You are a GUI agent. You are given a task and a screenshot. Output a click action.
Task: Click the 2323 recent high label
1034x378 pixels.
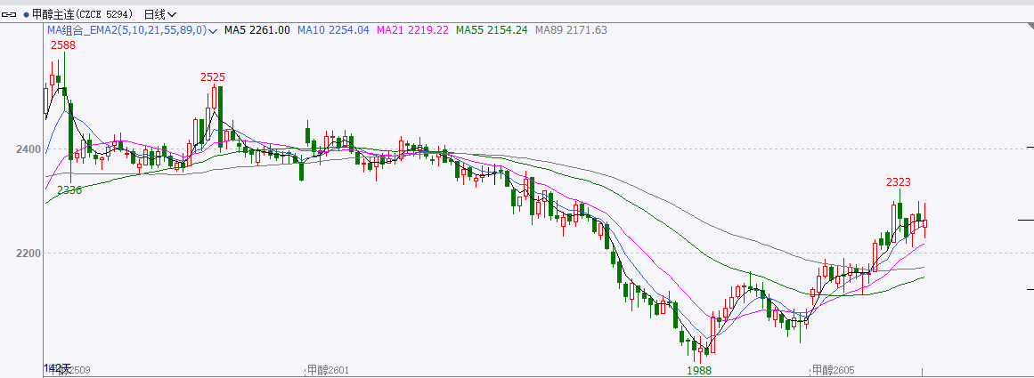[898, 181]
